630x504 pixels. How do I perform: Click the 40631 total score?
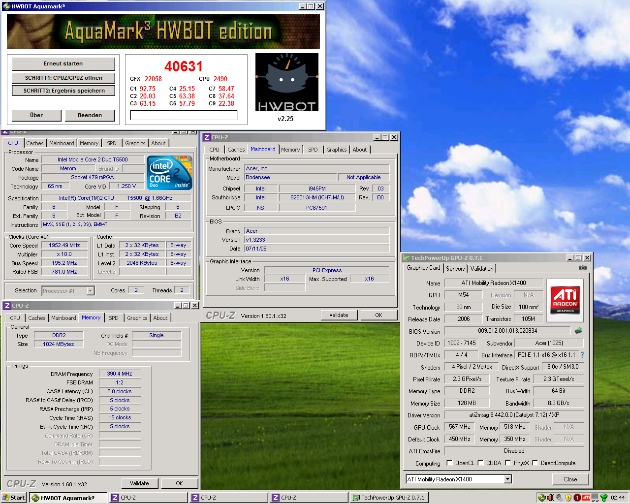tap(184, 66)
